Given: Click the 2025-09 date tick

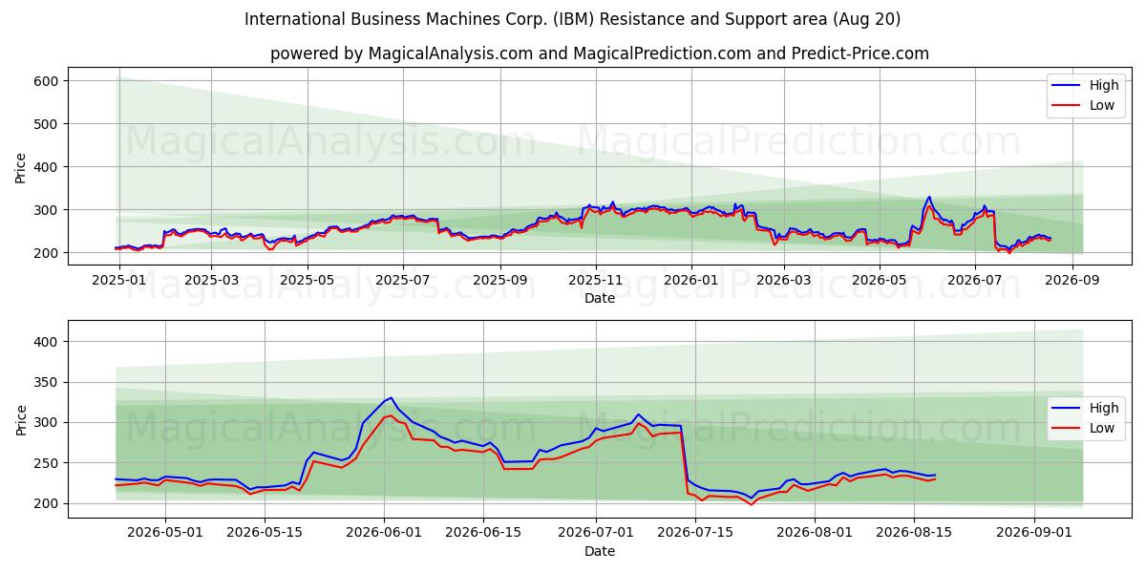Looking at the screenshot, I should click(500, 280).
